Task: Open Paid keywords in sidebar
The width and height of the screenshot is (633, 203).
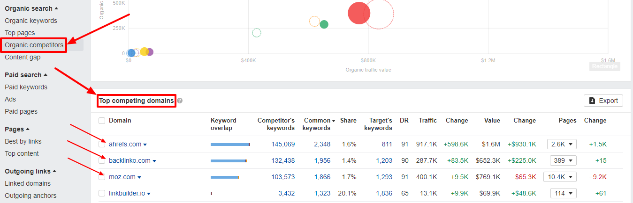Action: [26, 87]
